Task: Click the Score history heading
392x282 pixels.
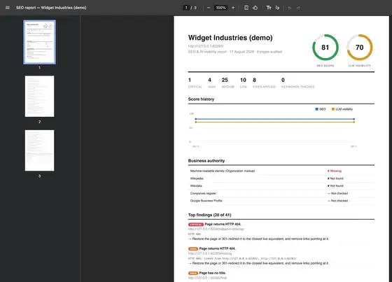Action: [201, 99]
